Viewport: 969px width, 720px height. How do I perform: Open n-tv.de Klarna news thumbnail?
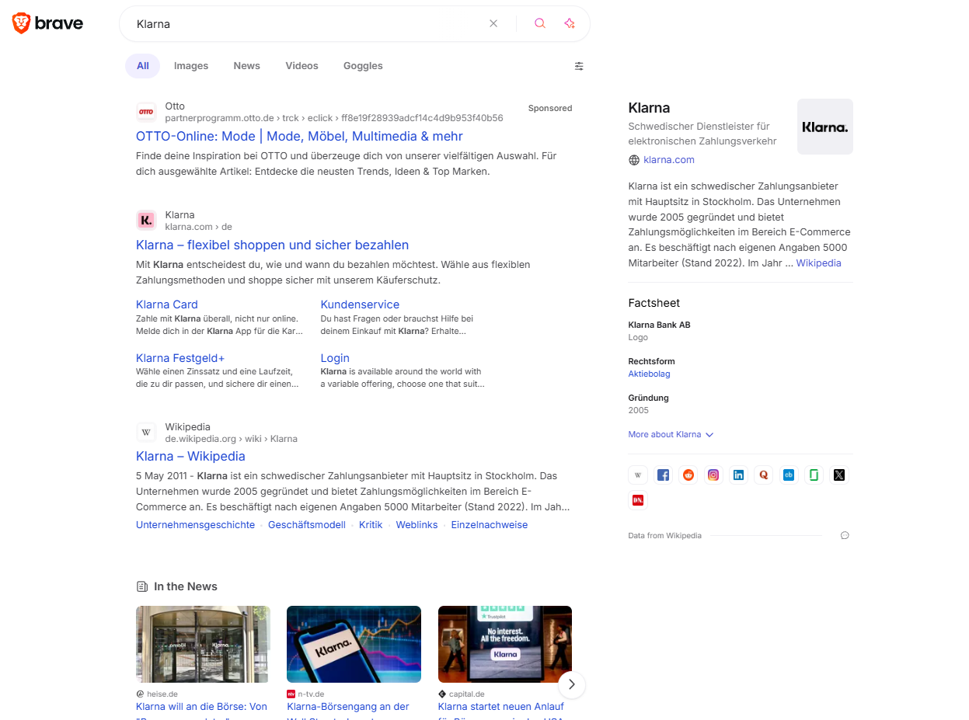354,645
